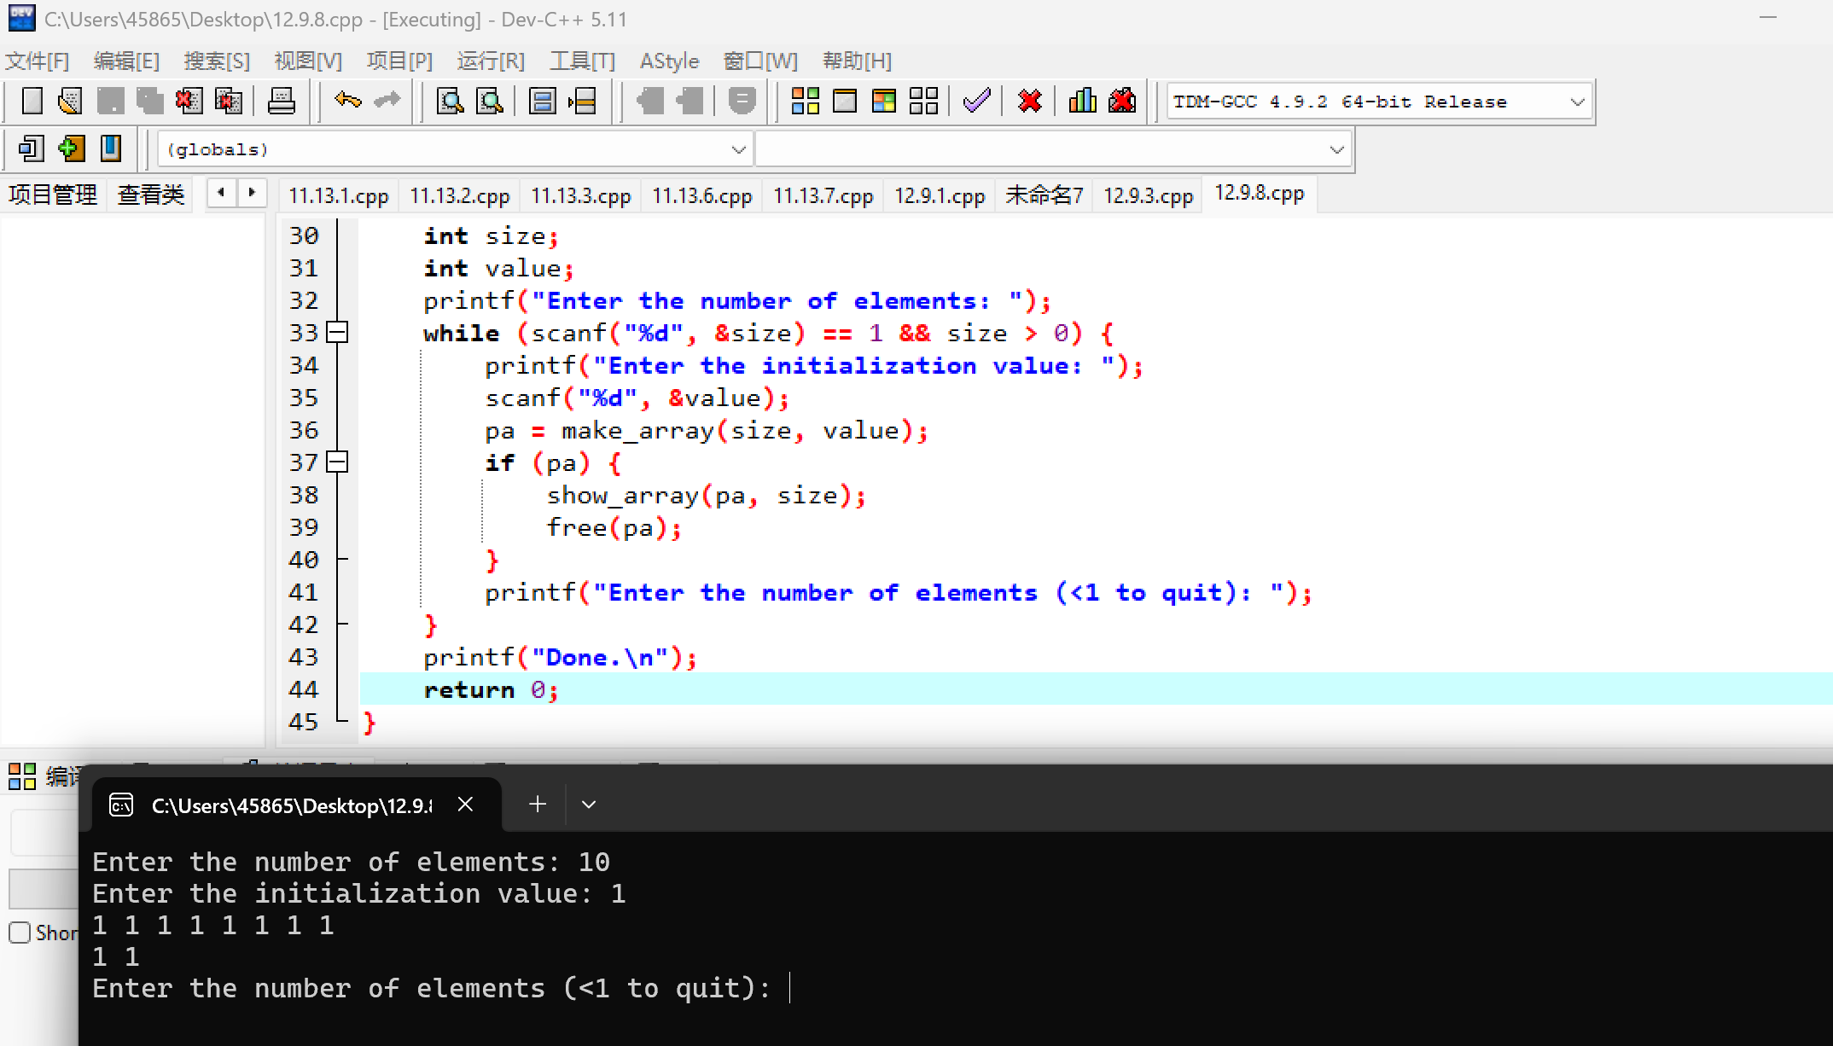Click the bar chart profiling icon
This screenshot has width=1833, height=1046.
1082,102
